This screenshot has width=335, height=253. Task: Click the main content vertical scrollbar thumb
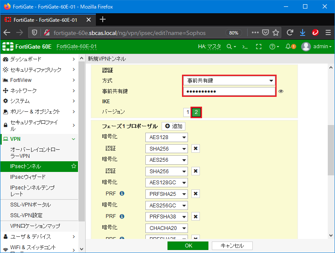[x=331, y=150]
